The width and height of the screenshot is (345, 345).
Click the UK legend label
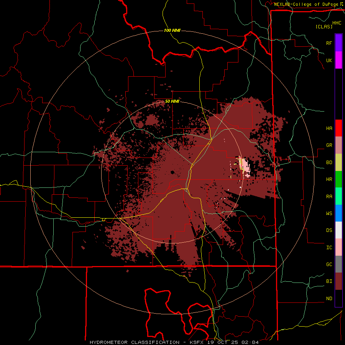pos(329,60)
